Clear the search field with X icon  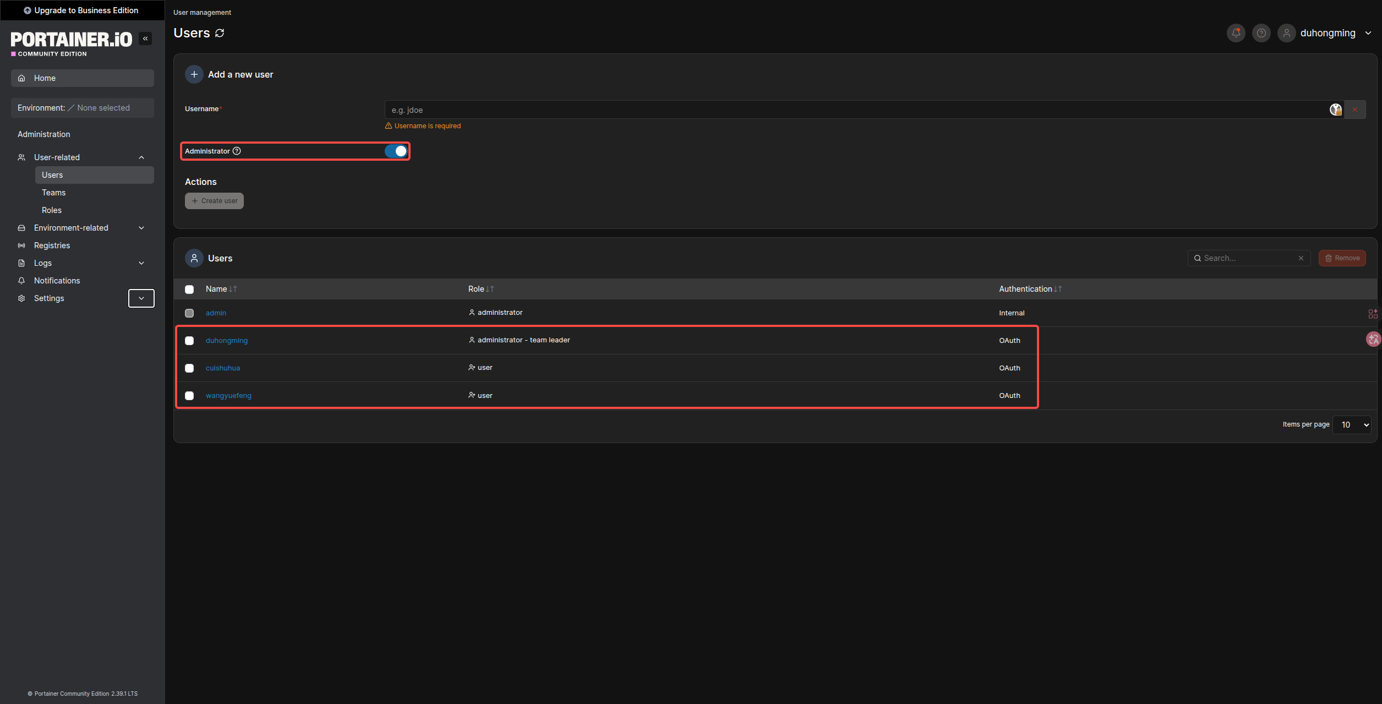click(1301, 258)
